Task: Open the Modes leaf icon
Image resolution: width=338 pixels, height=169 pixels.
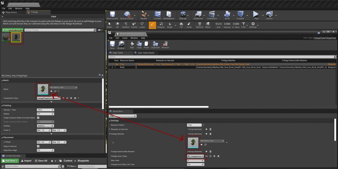Action: (x=144, y=15)
